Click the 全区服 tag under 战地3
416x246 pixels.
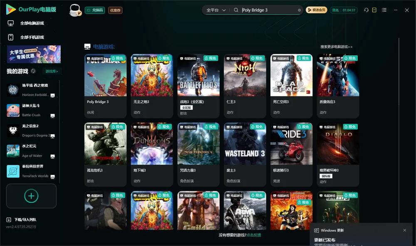(186, 107)
